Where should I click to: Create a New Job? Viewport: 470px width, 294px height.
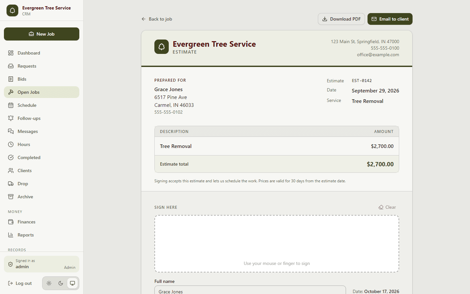click(41, 34)
